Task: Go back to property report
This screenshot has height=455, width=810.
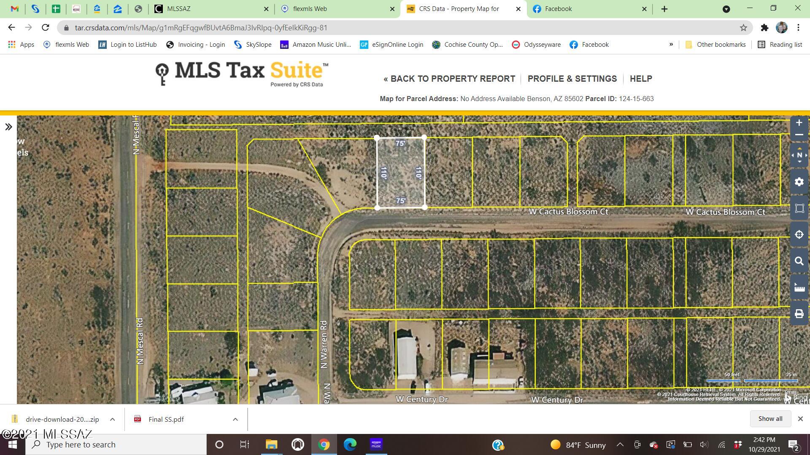Action: click(449, 79)
